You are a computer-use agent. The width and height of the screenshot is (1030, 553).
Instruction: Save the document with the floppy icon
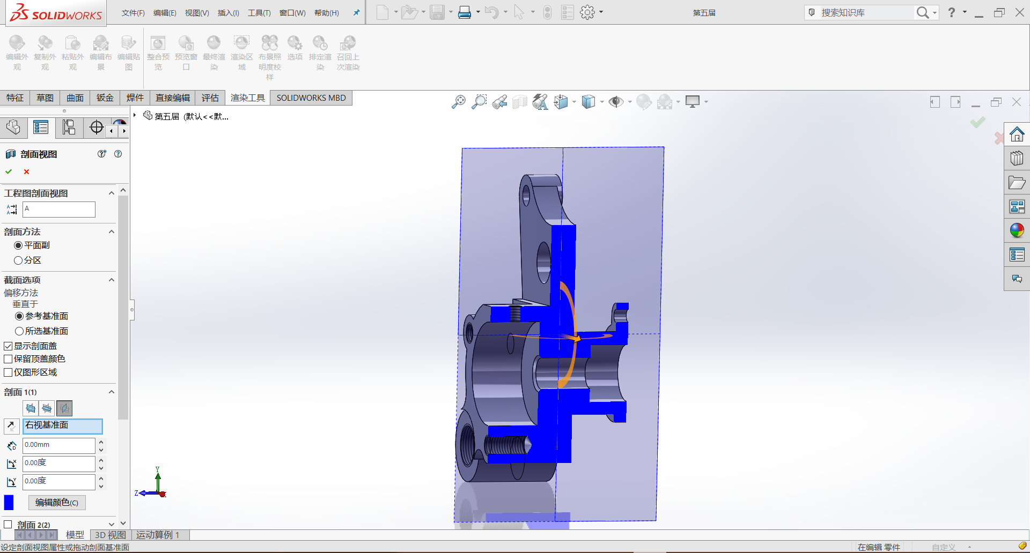click(437, 12)
